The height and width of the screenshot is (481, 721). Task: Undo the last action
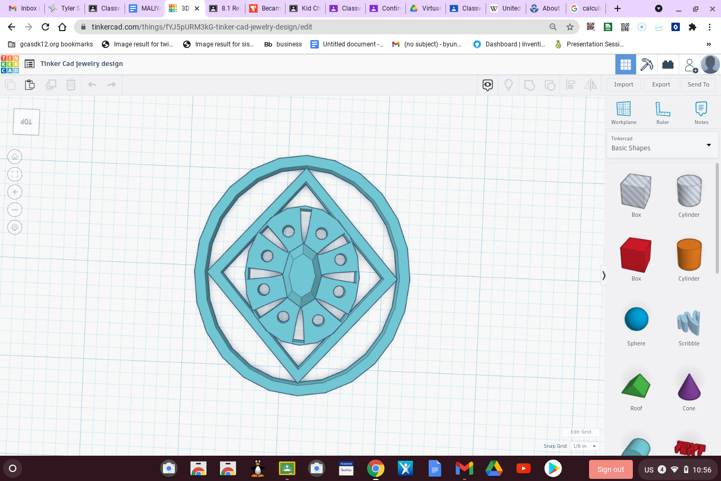pos(92,84)
